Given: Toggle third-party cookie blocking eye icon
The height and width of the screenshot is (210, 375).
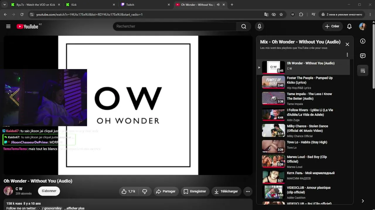Looking at the screenshot, I should (x=274, y=14).
